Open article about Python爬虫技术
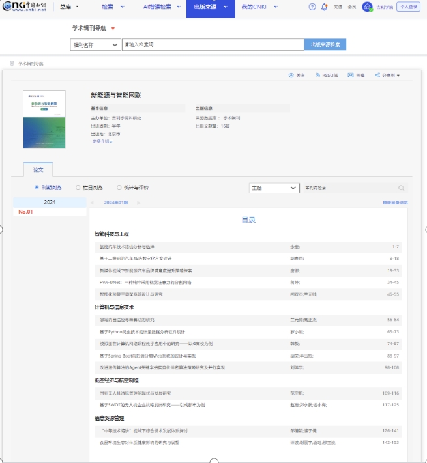Screen dimensions: 427x463 click(x=142, y=332)
